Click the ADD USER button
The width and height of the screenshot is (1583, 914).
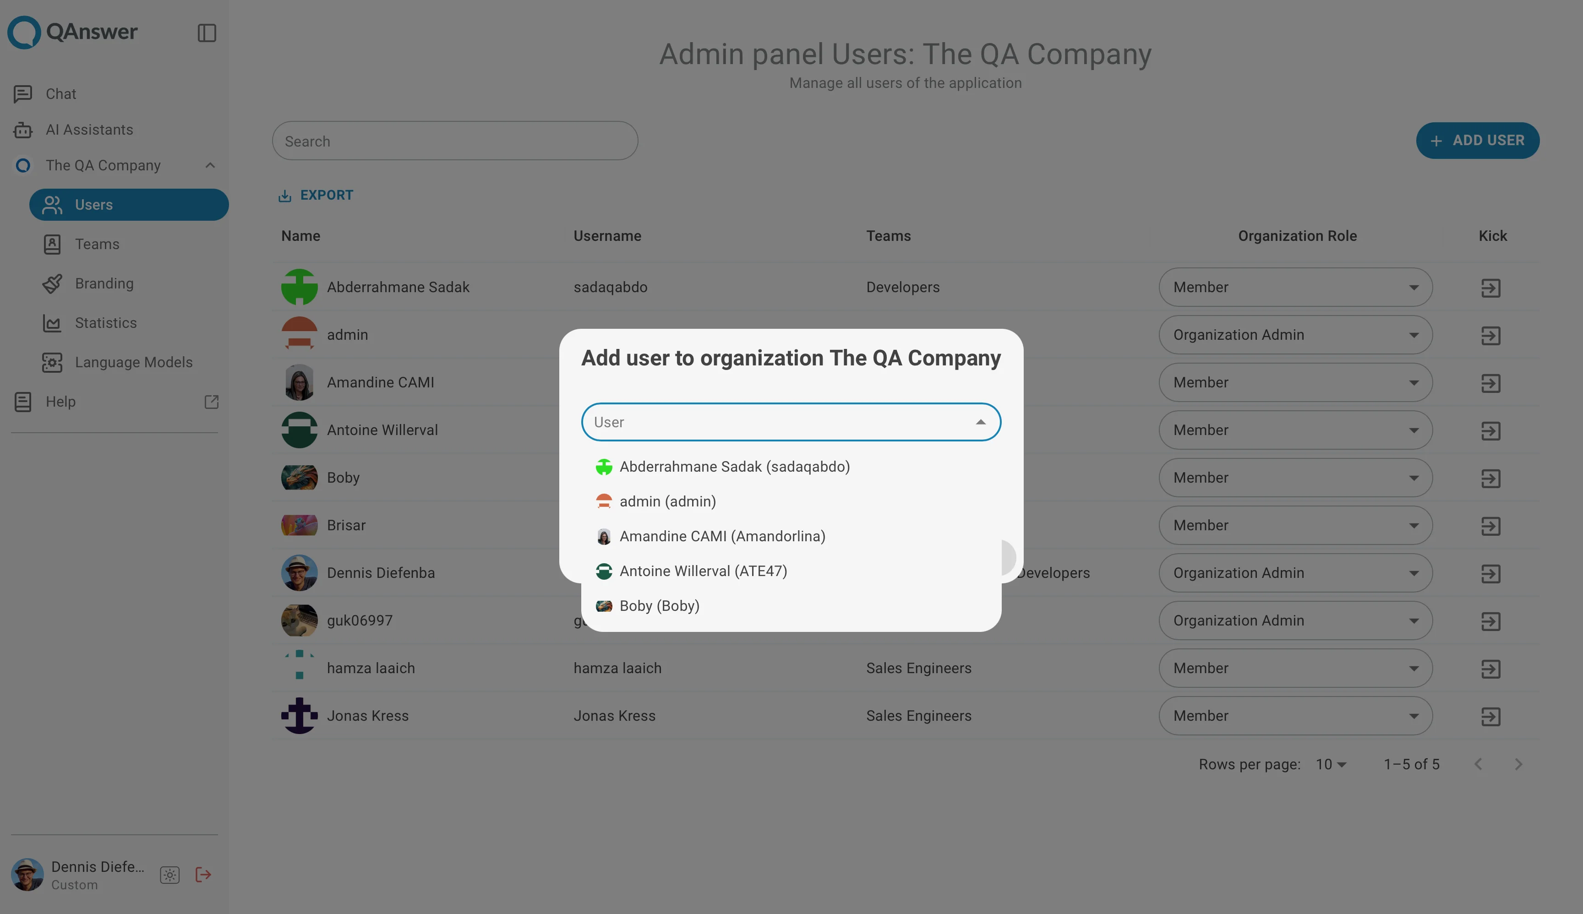tap(1477, 140)
